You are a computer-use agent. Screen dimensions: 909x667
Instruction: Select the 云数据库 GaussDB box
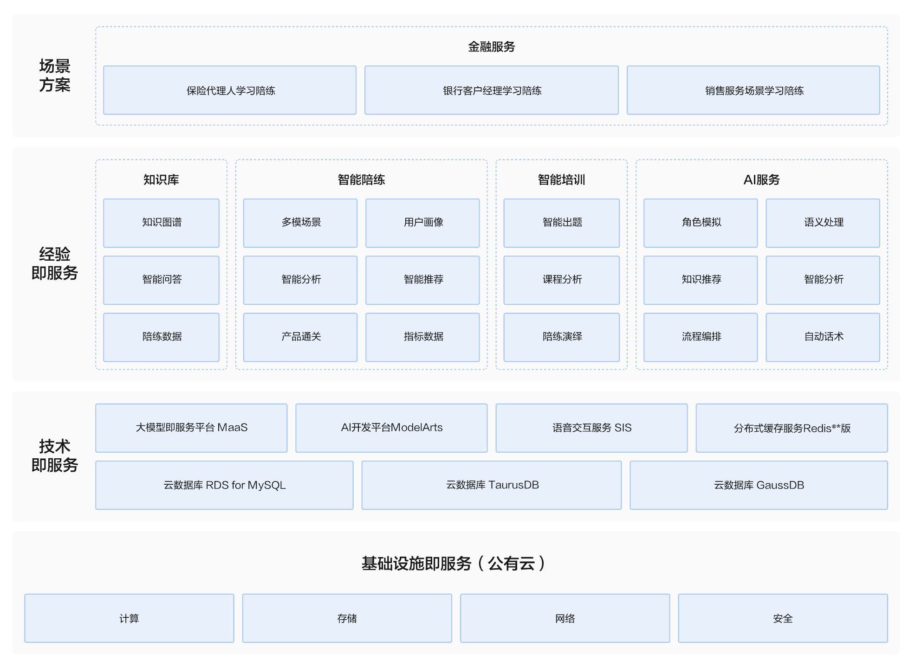[x=759, y=485]
